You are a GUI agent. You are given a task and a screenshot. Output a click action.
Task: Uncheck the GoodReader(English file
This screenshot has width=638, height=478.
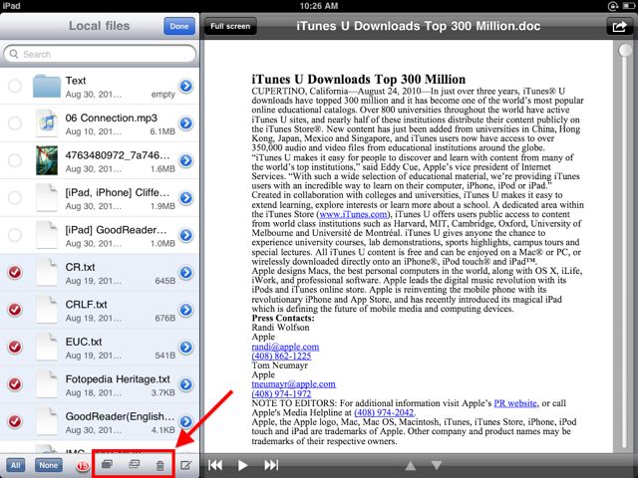pos(15,421)
